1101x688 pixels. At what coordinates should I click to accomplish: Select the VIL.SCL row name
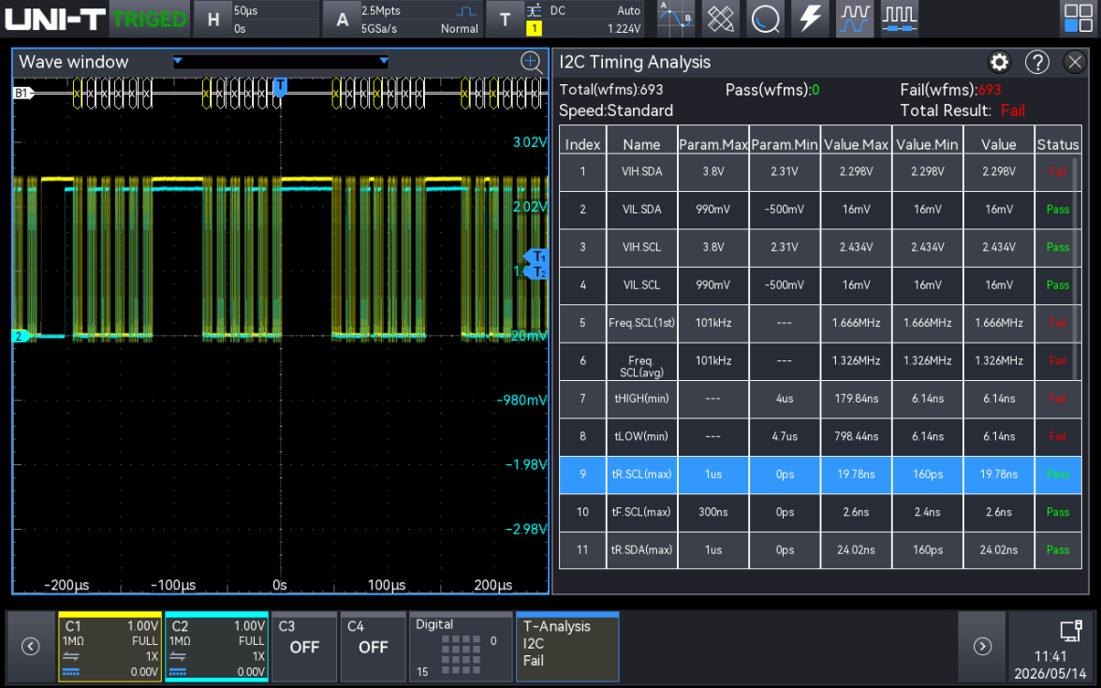pos(642,285)
